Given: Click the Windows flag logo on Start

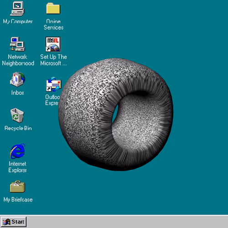Looking at the screenshot, I should pos(6,222).
